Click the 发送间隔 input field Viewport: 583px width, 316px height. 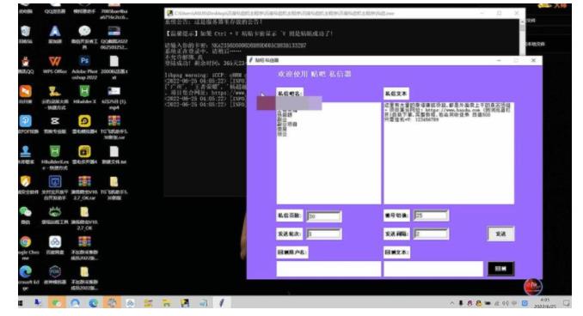tap(432, 234)
